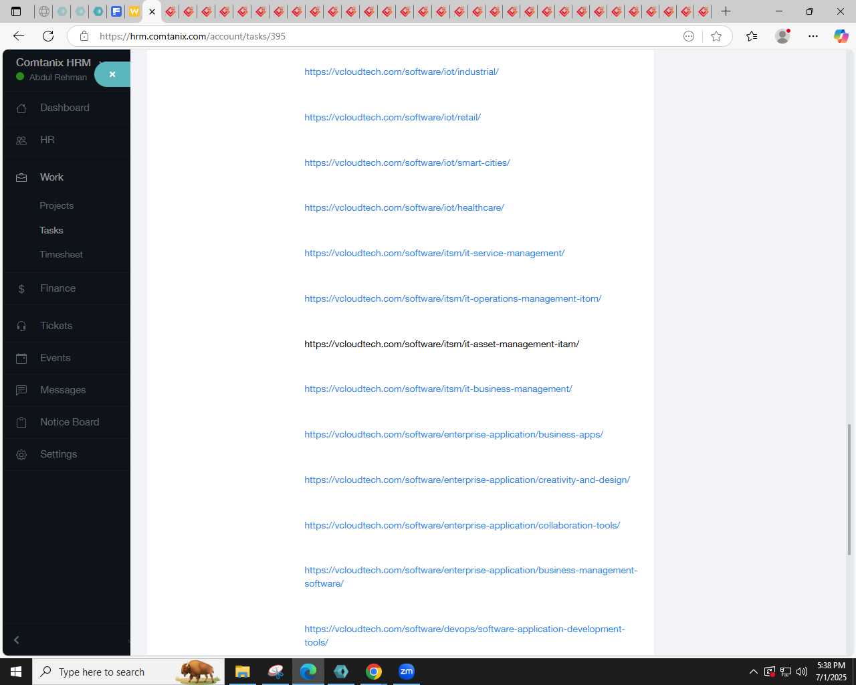856x685 pixels.
Task: Click the Work briefcase icon
Action: point(21,177)
